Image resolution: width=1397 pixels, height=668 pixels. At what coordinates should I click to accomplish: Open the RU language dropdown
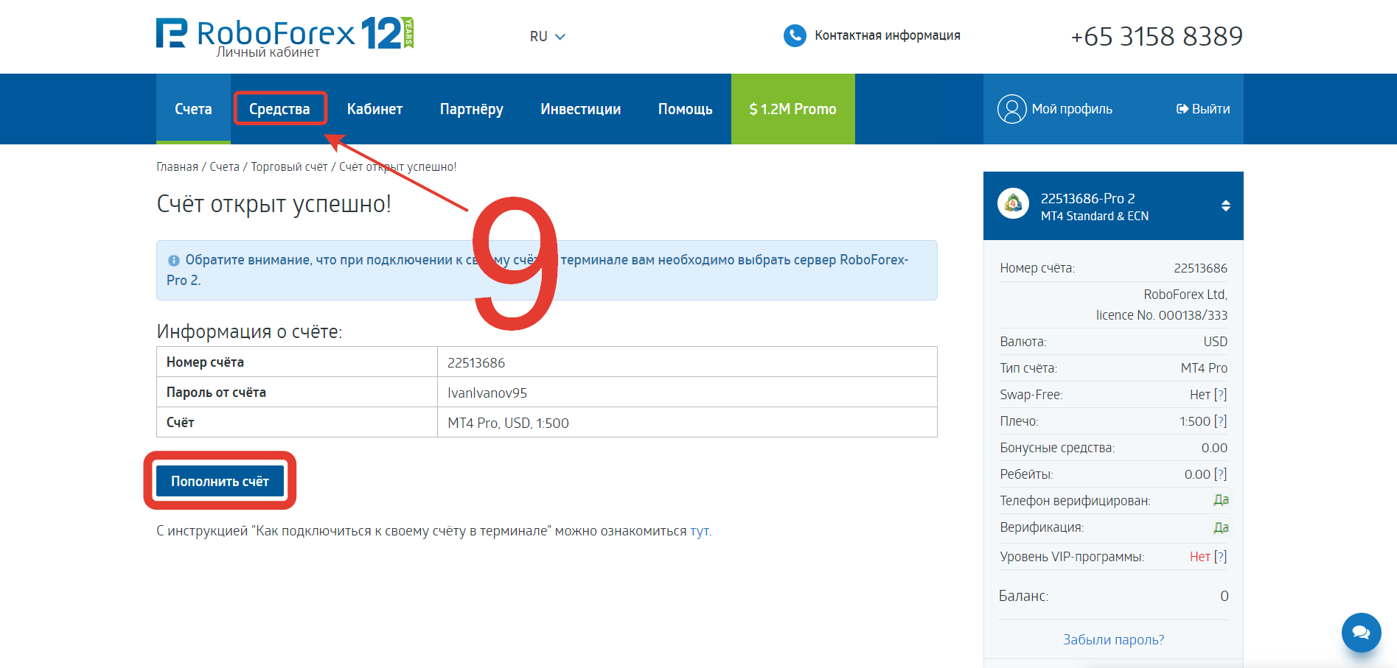tap(547, 36)
